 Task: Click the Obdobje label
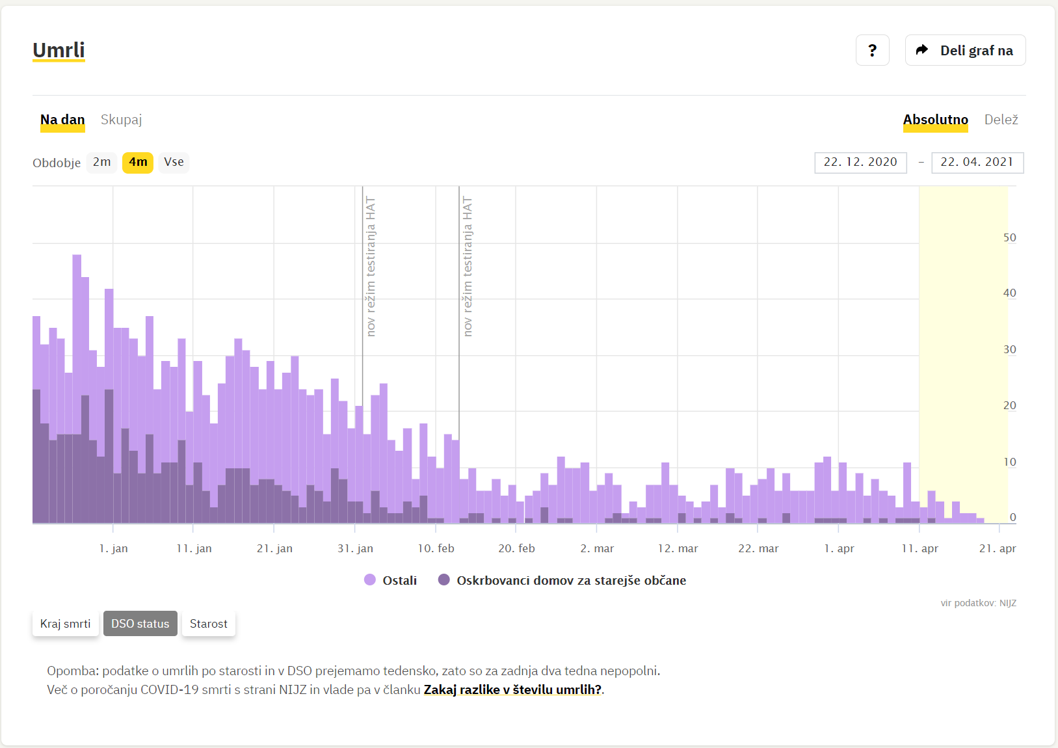pos(57,163)
